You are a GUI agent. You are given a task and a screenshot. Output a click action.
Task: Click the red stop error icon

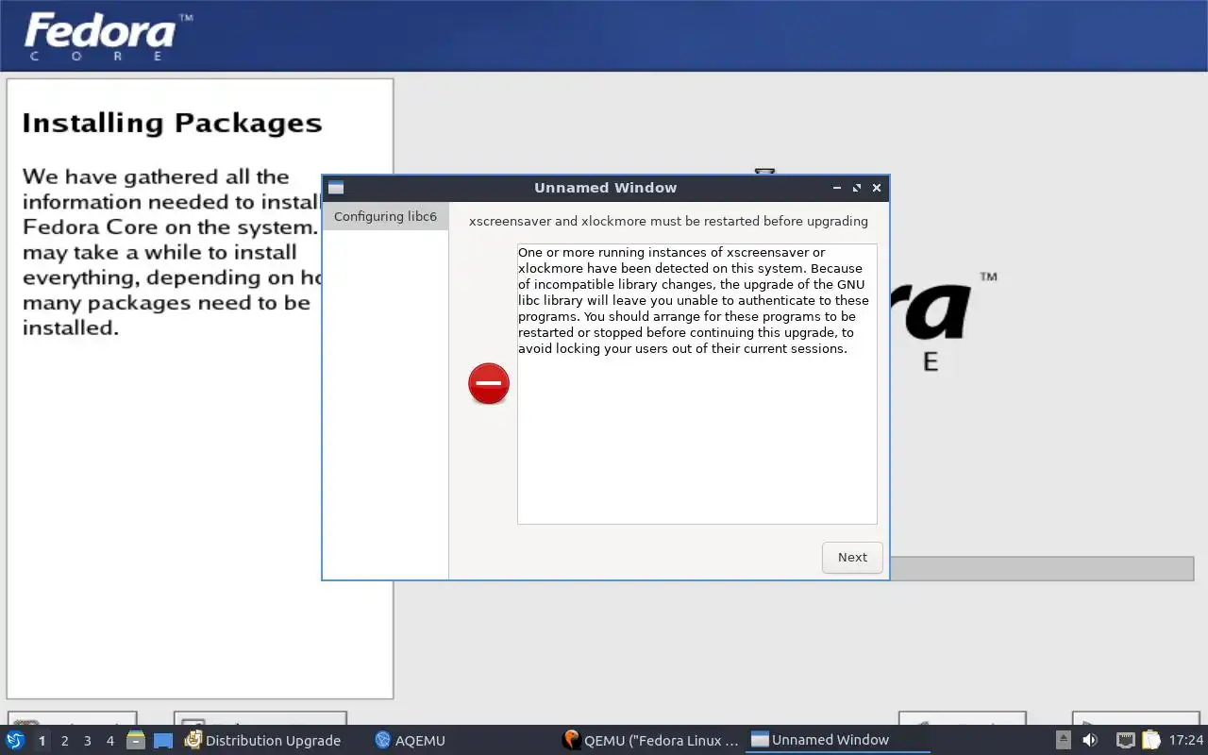pyautogui.click(x=489, y=384)
